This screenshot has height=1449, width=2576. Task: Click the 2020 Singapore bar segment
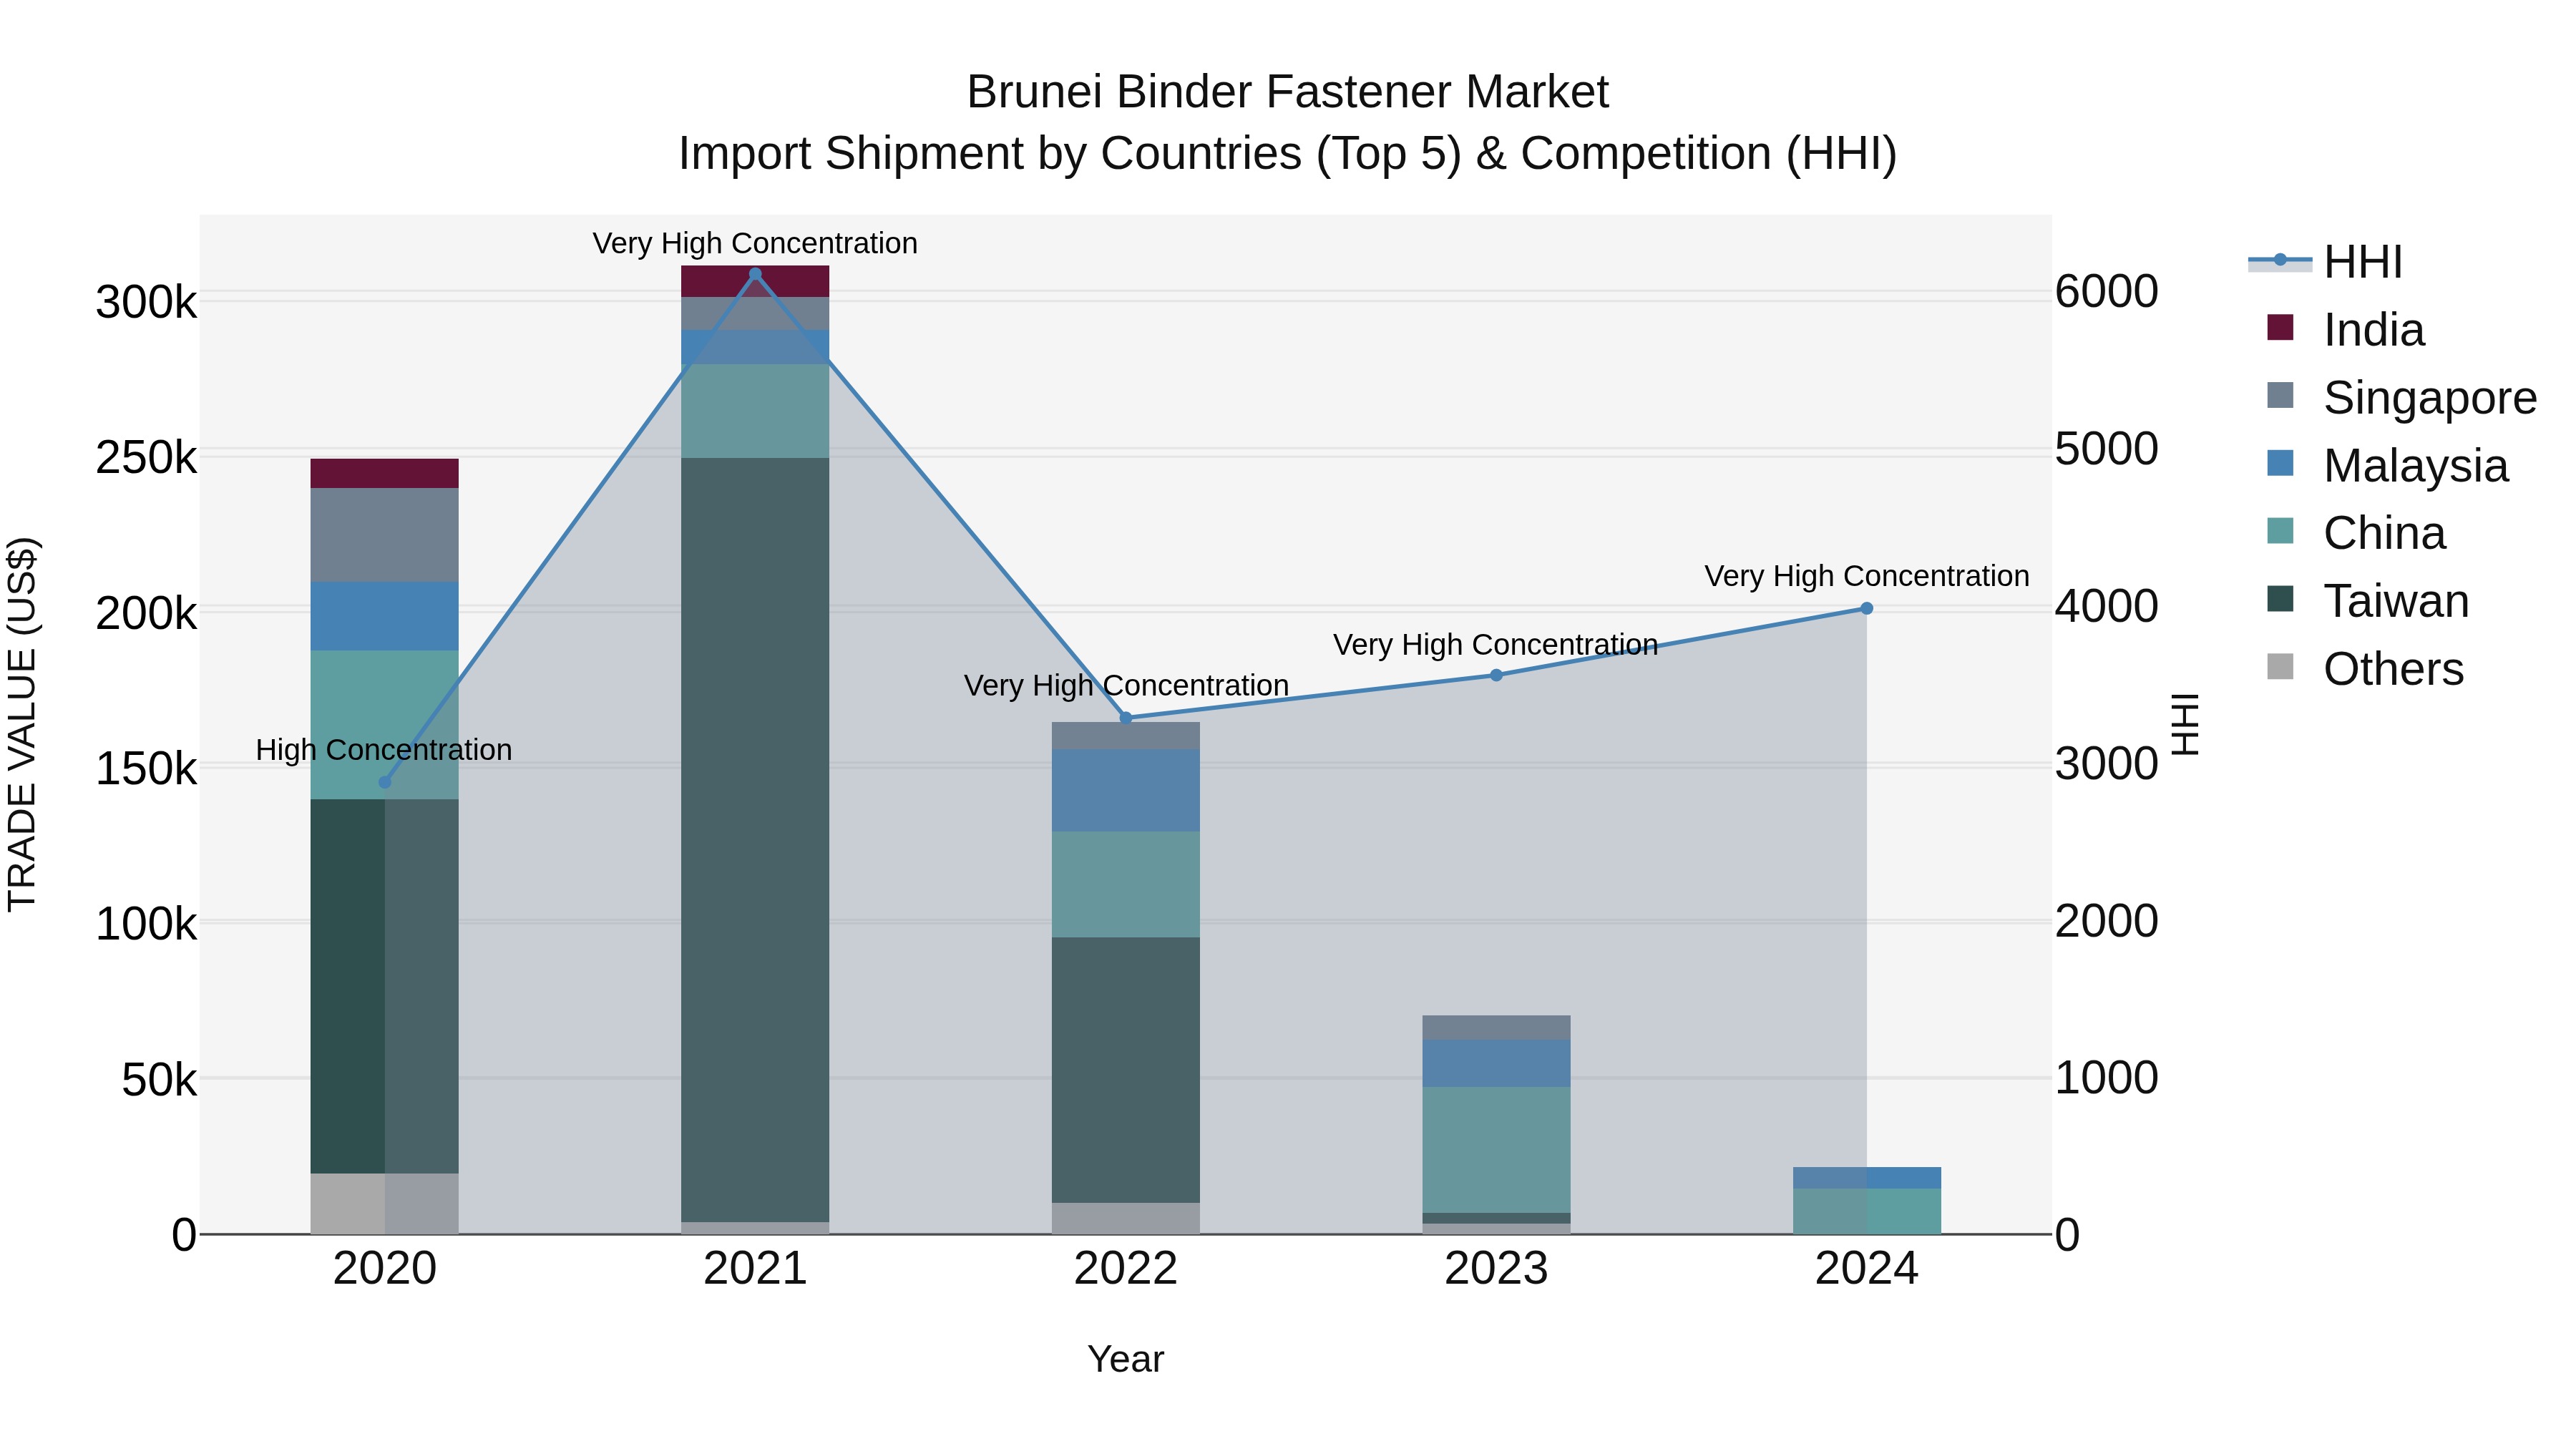385,535
